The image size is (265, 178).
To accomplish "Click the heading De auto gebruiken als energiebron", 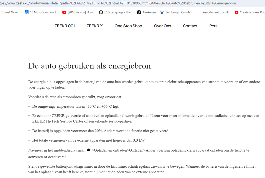I will [x=89, y=66].
